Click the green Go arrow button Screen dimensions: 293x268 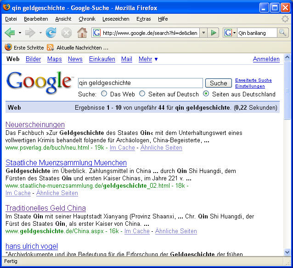pos(214,33)
